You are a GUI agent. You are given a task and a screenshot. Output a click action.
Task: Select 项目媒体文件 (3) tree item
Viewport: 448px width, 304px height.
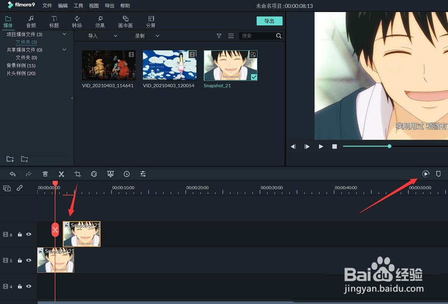coord(25,34)
